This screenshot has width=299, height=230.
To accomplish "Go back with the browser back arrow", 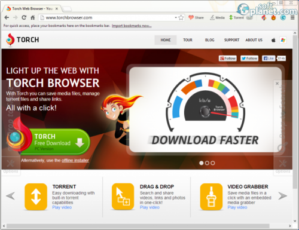I will [x=7, y=17].
